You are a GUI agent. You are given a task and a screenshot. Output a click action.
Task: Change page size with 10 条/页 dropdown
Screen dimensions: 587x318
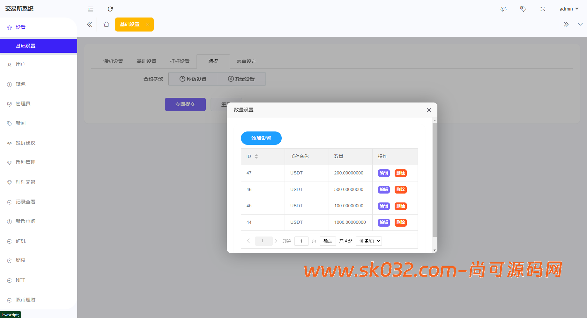click(x=368, y=241)
